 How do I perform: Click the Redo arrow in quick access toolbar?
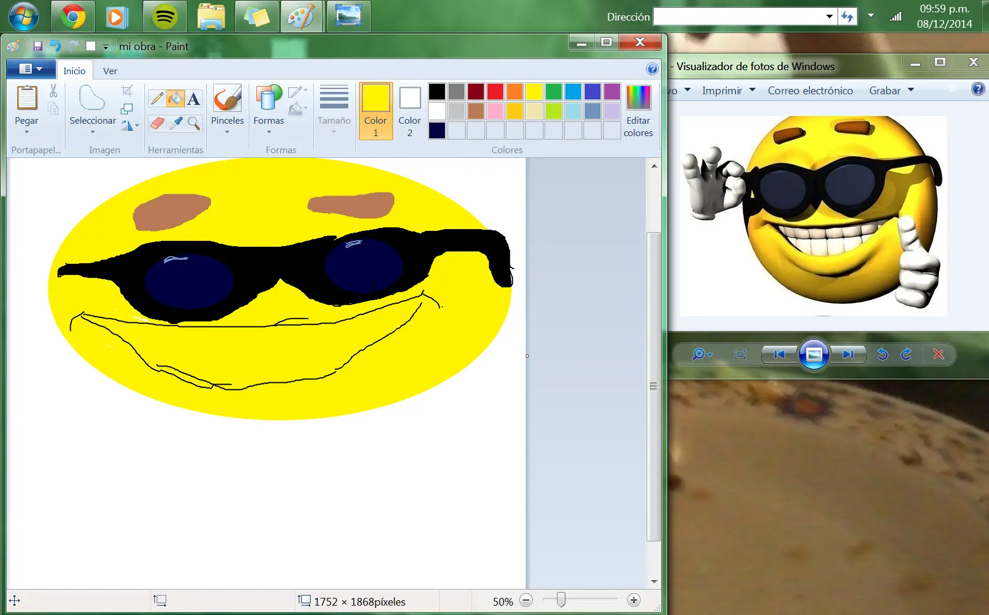[x=73, y=46]
